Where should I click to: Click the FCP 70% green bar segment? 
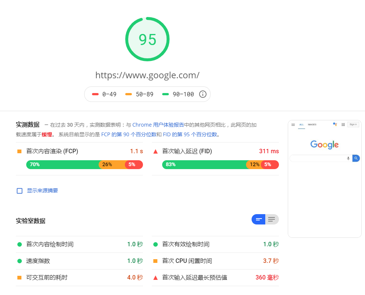tap(62, 164)
